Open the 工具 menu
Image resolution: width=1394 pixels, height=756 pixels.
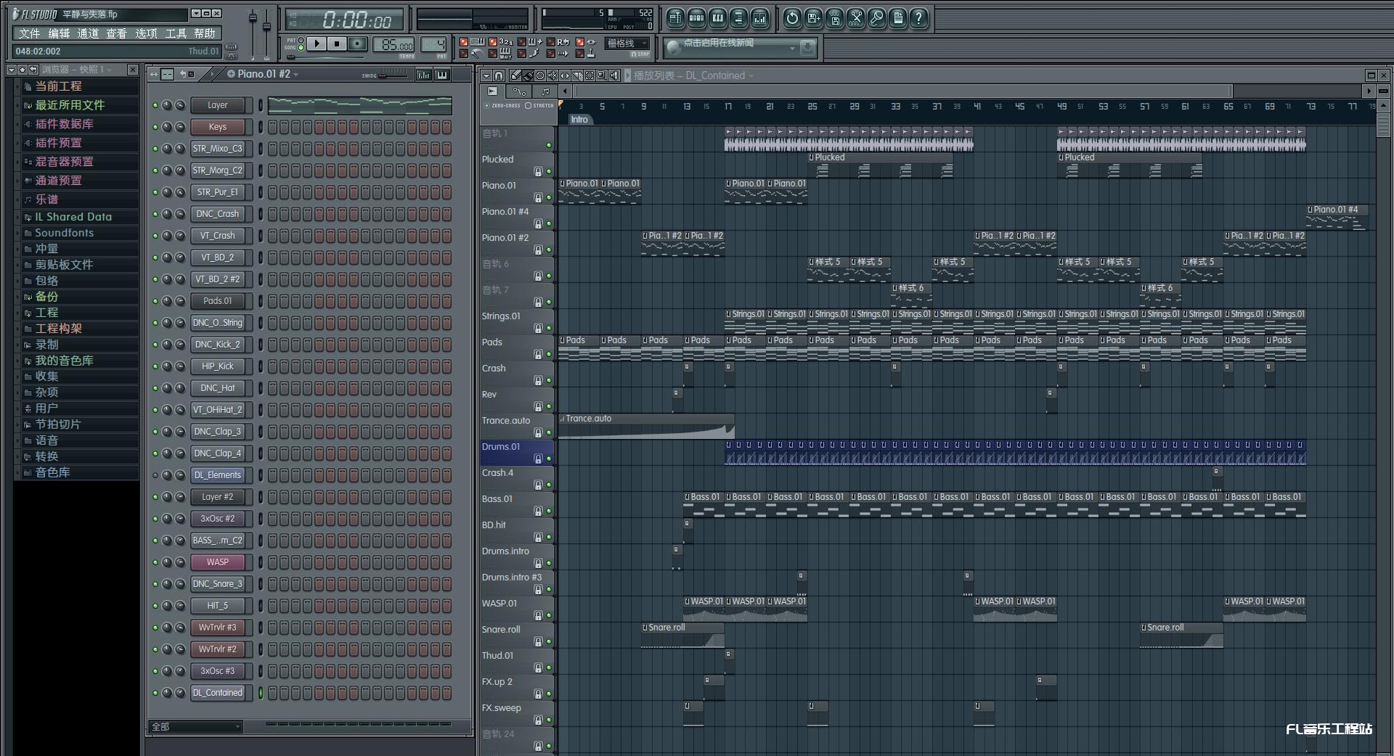click(x=176, y=33)
